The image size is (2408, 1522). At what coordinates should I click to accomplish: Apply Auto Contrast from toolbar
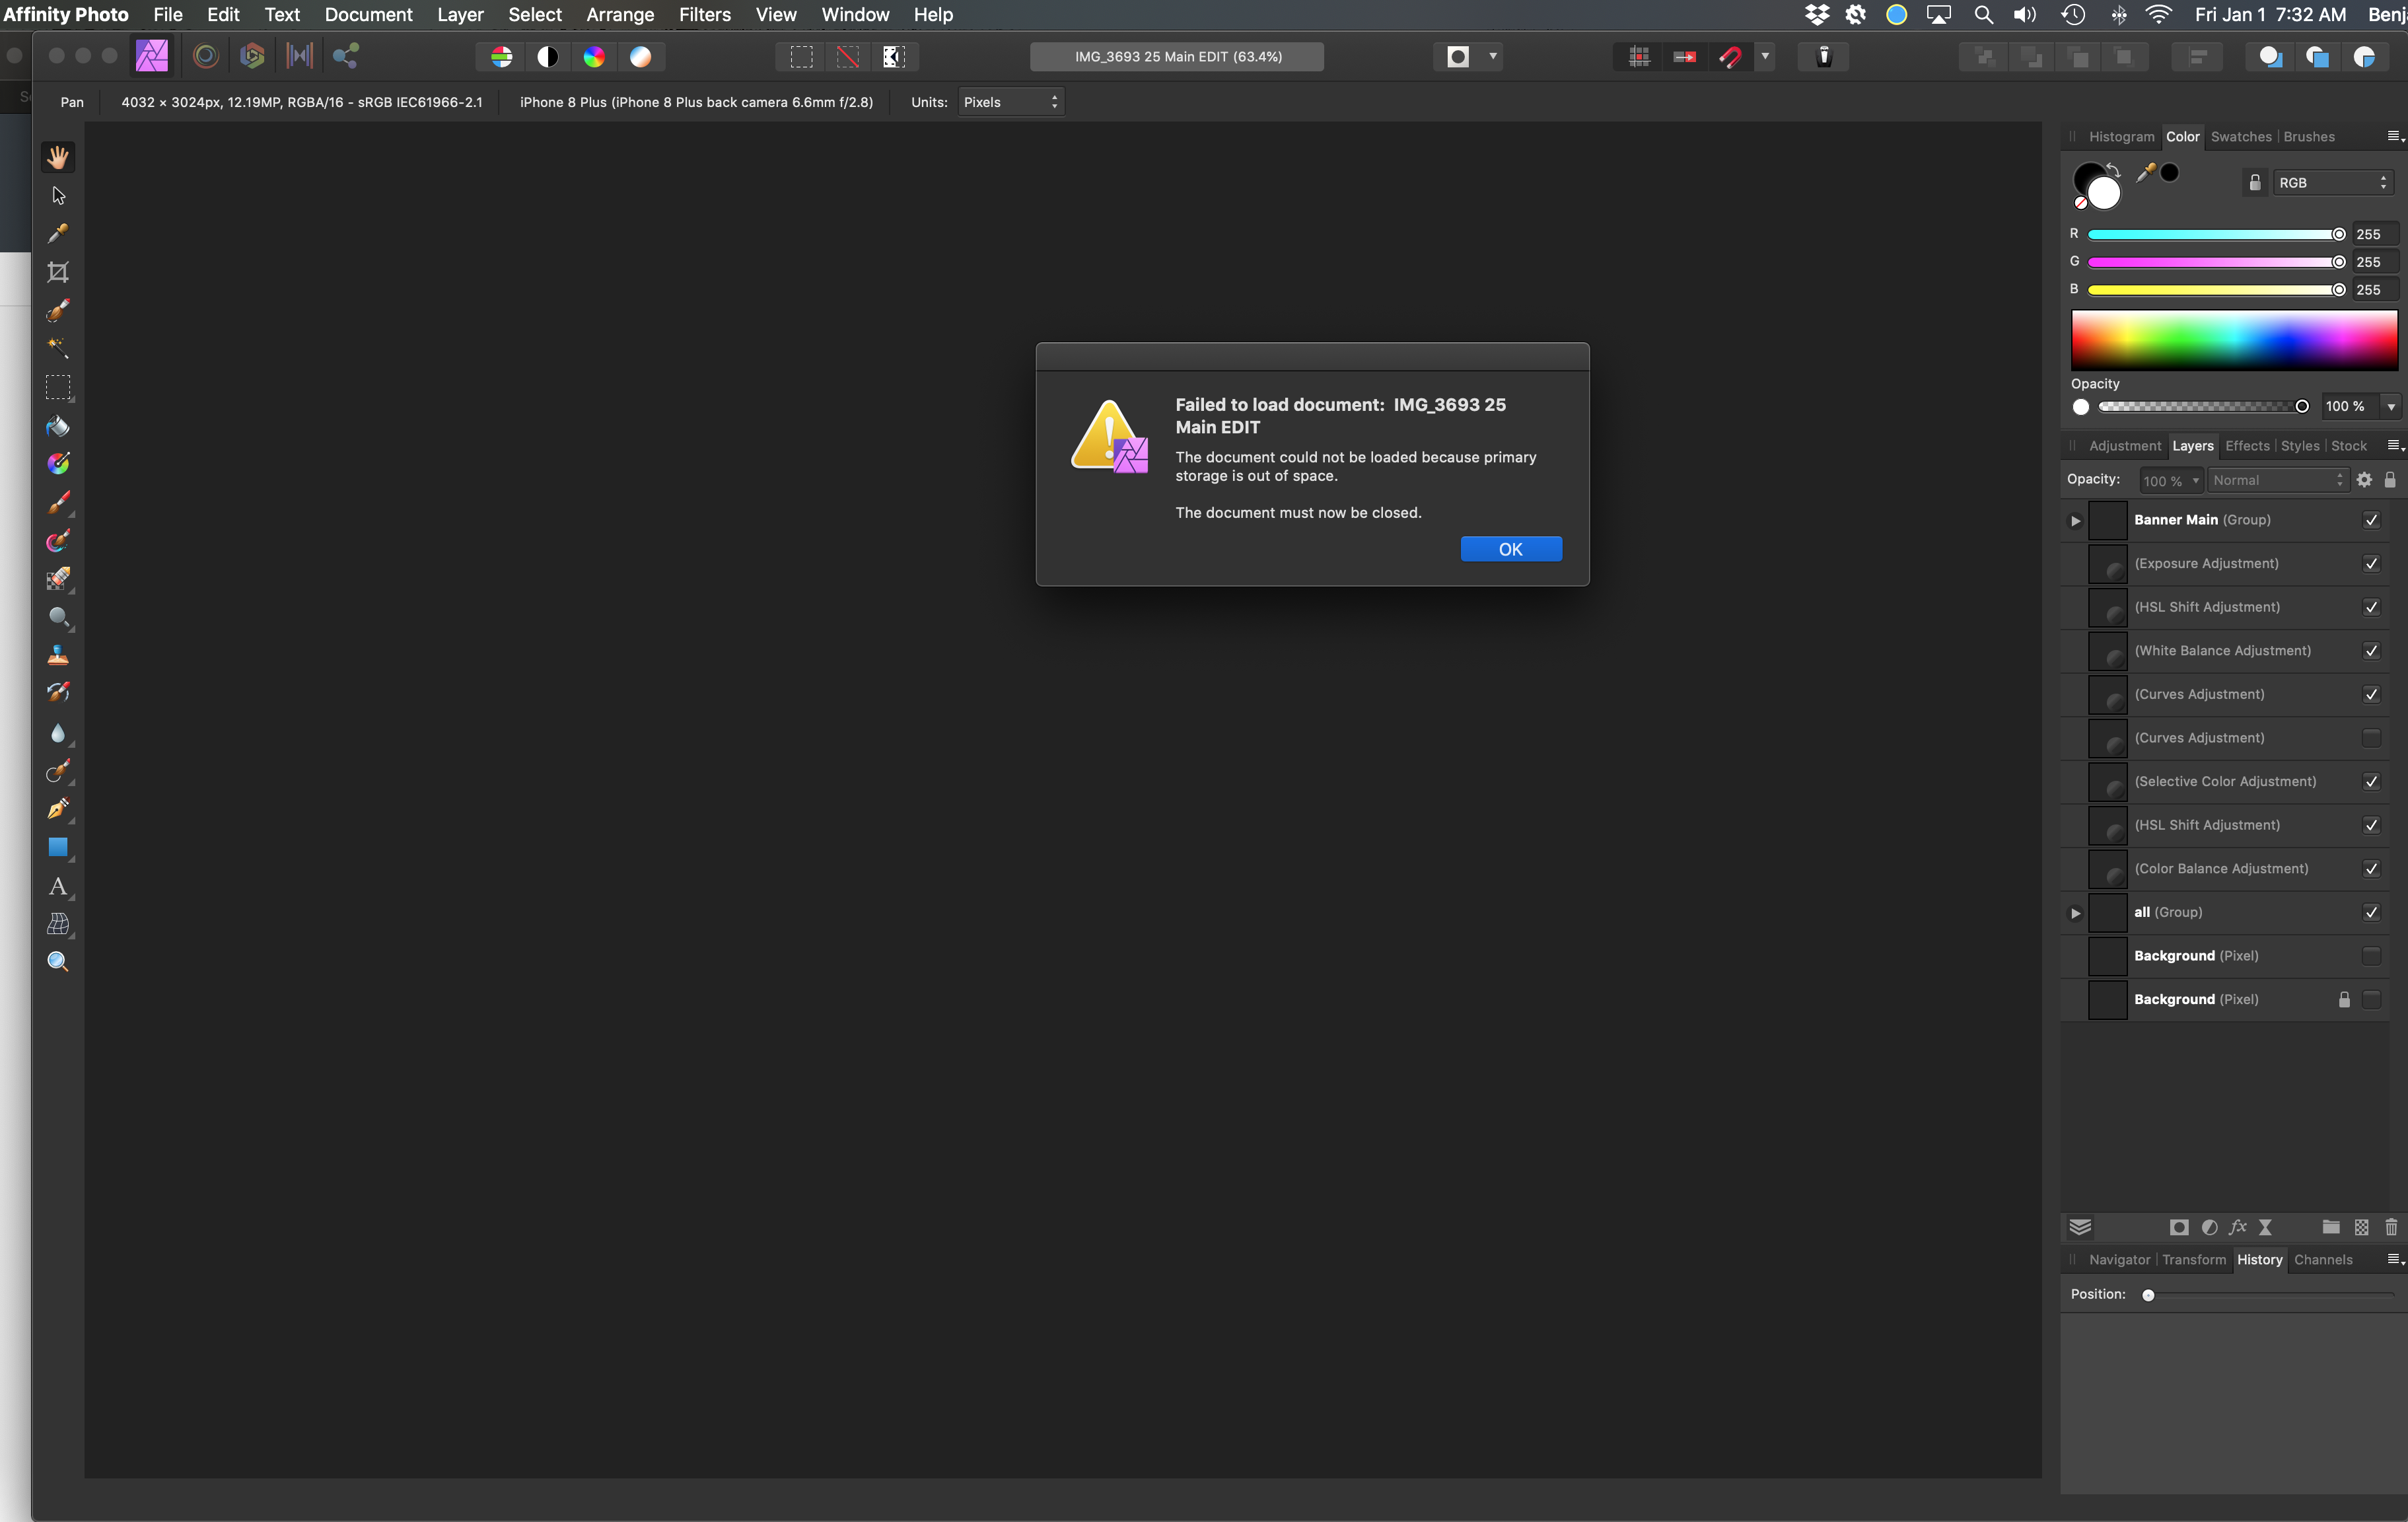pos(548,57)
